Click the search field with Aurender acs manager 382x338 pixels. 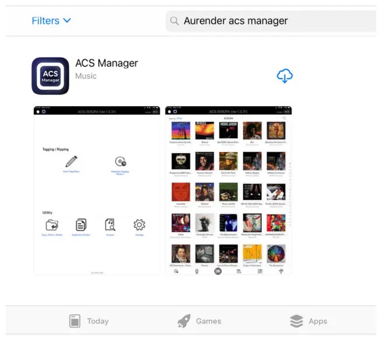point(271,21)
